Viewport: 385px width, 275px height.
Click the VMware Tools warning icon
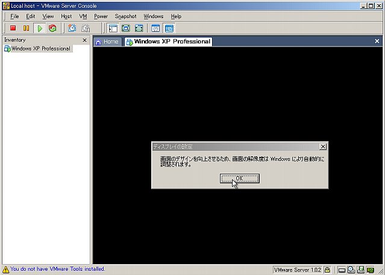(6, 270)
